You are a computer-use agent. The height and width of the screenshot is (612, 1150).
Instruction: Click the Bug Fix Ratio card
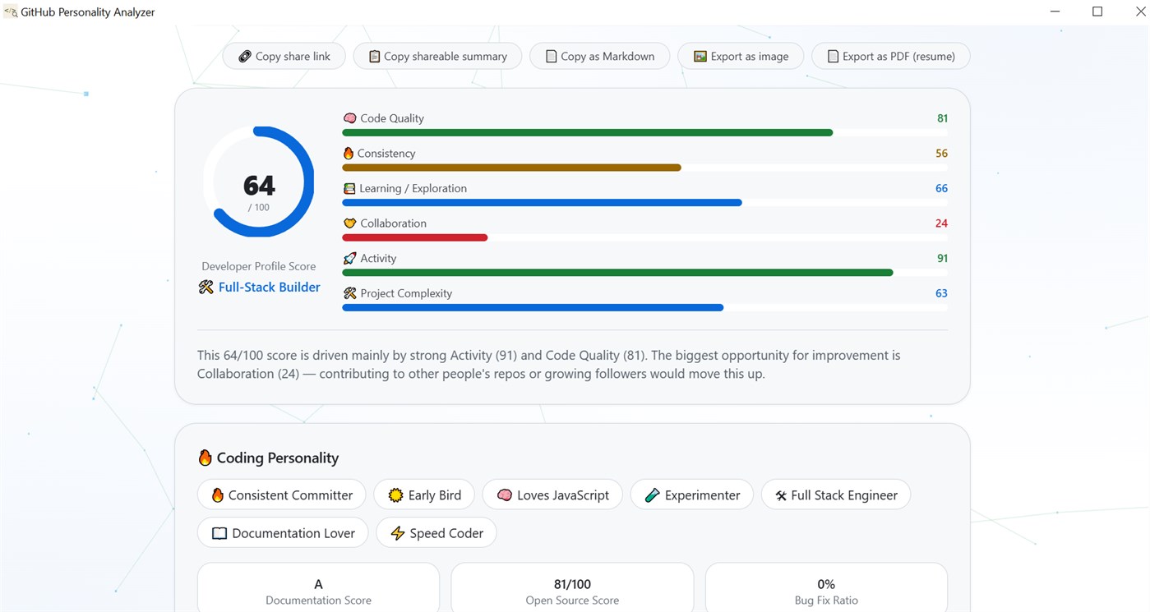[x=826, y=588]
